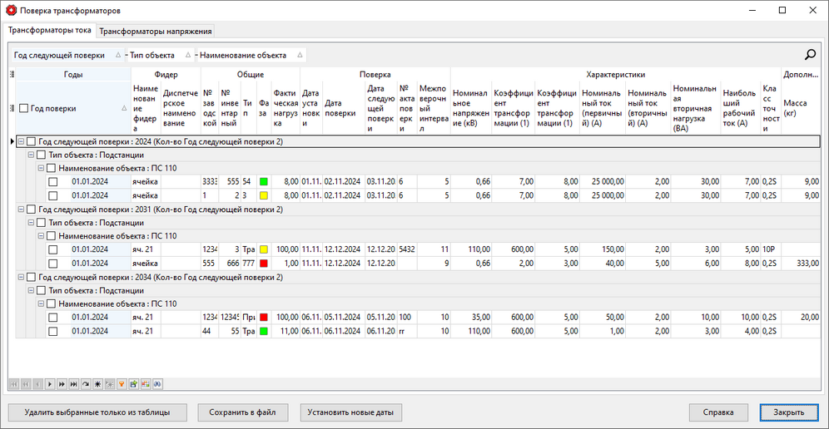Click the Характеристики band header
This screenshot has width=829, height=429.
pyautogui.click(x=615, y=75)
